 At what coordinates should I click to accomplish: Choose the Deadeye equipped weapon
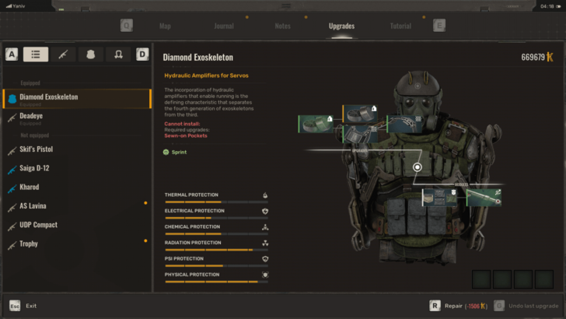(31, 117)
